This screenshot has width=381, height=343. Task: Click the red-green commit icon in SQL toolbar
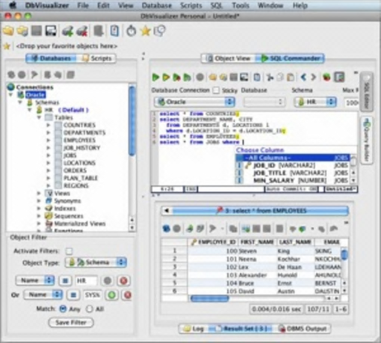(x=327, y=77)
